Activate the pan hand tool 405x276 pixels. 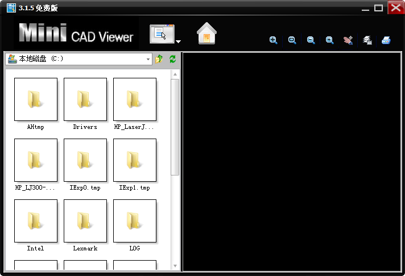(348, 40)
